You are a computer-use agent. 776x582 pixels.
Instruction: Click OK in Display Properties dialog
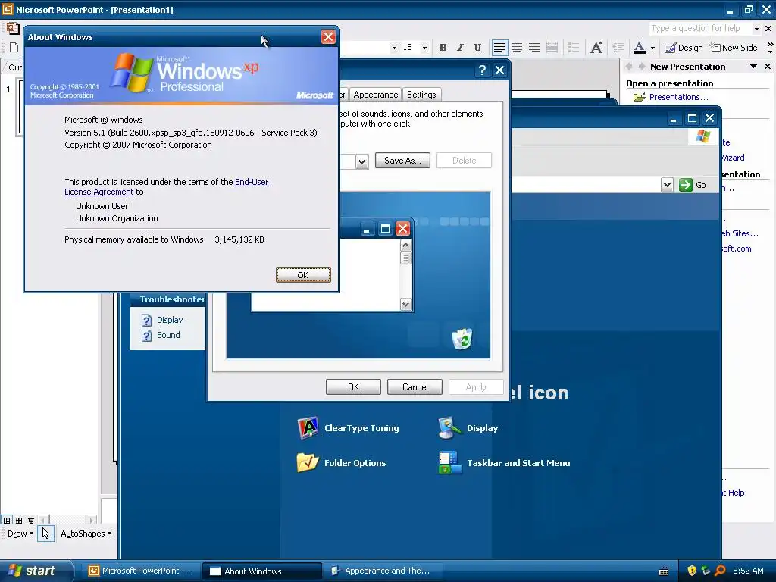point(353,387)
